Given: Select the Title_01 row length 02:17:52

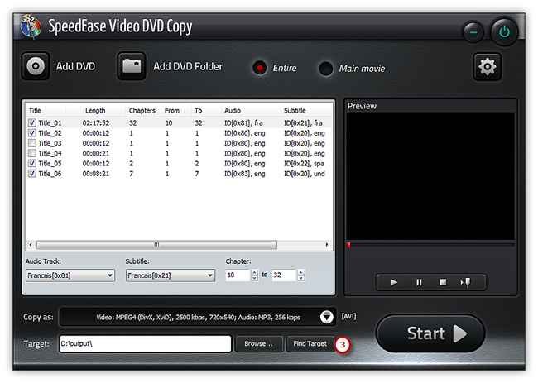Looking at the screenshot, I should [x=96, y=122].
